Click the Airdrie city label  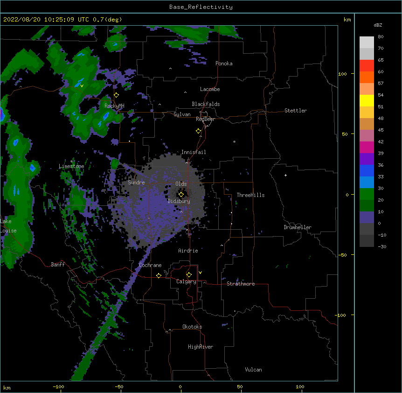[x=188, y=251]
